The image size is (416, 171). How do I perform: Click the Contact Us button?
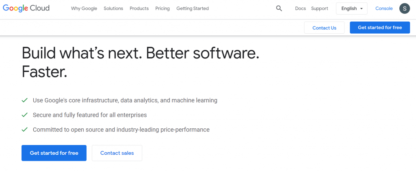[x=324, y=28]
